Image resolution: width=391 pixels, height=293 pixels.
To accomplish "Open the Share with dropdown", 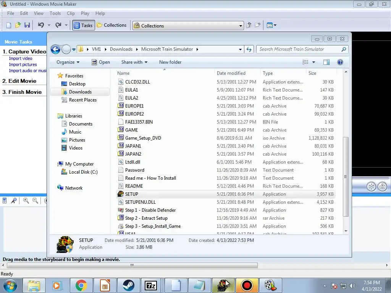I will point(134,62).
